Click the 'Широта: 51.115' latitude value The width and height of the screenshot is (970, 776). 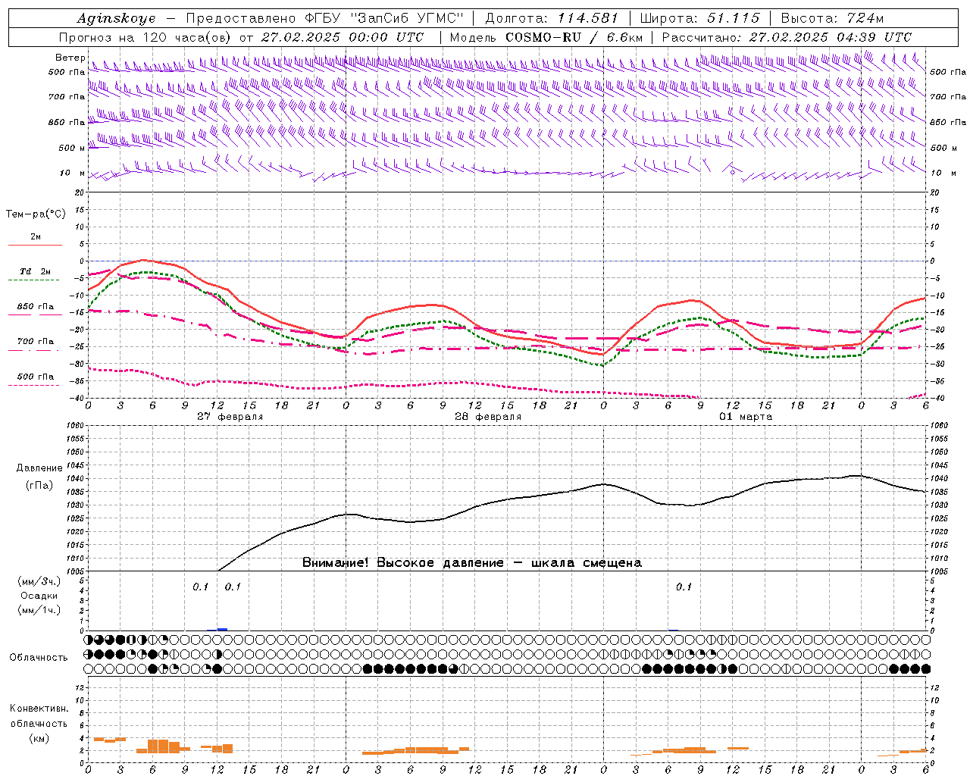pos(699,18)
